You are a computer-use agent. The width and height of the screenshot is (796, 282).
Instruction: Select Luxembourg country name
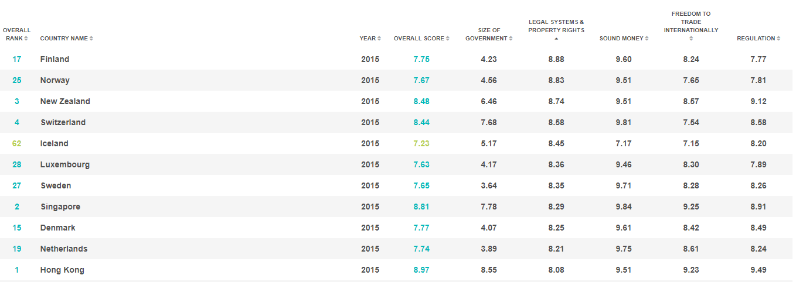click(x=65, y=164)
